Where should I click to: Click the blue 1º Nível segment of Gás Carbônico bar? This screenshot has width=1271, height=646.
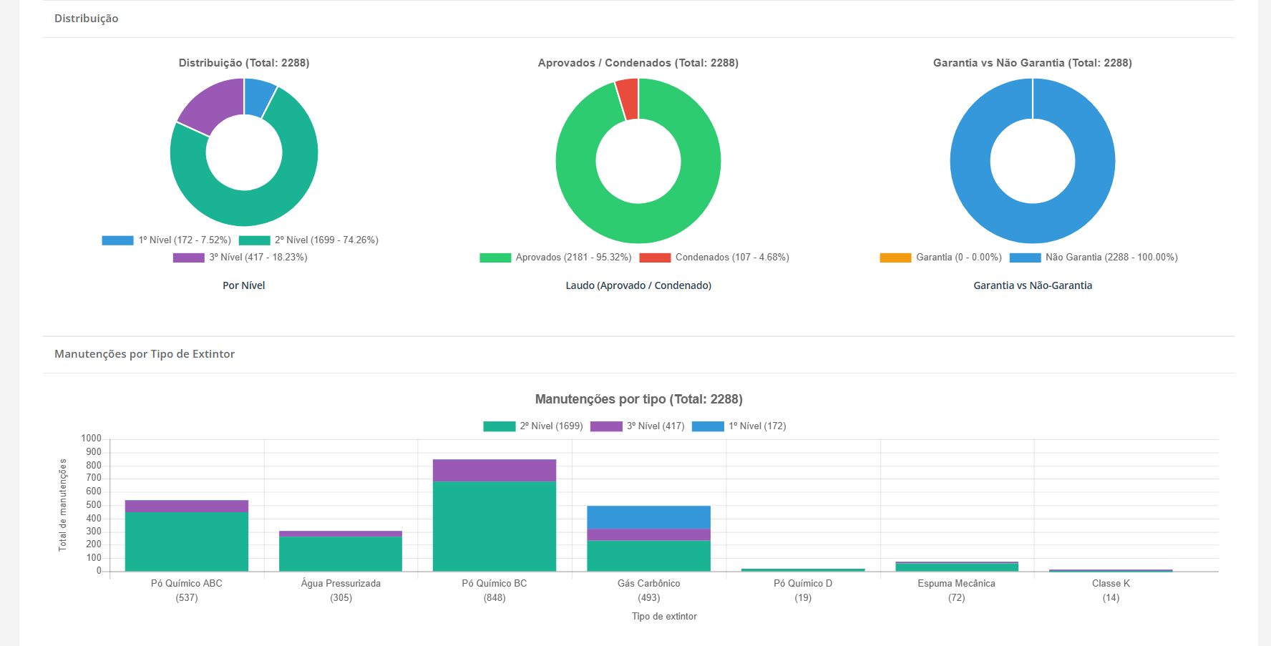point(649,517)
